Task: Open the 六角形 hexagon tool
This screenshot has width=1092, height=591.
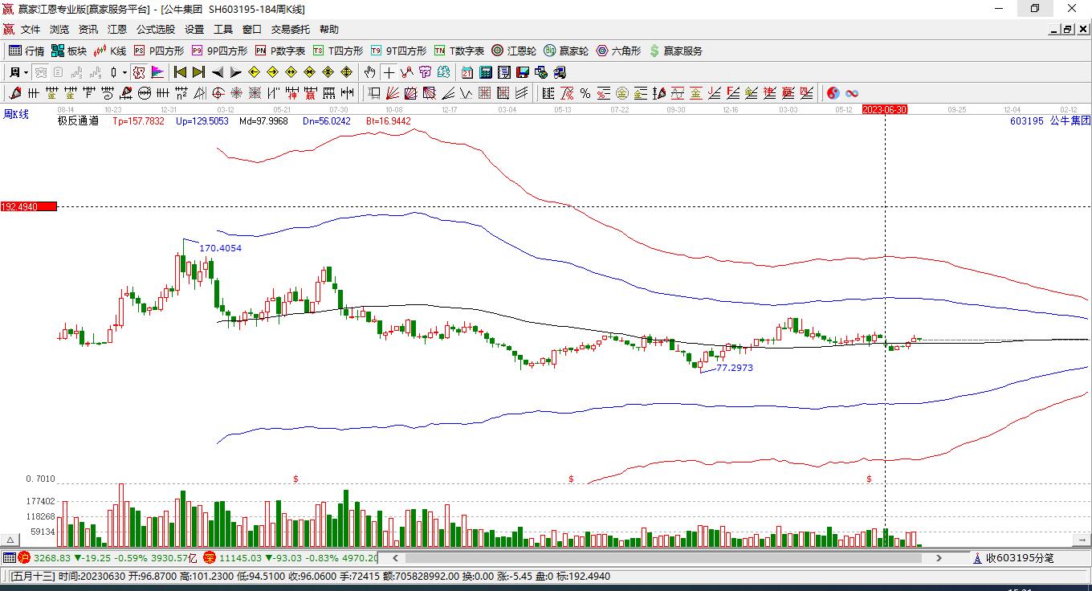Action: pyautogui.click(x=618, y=51)
